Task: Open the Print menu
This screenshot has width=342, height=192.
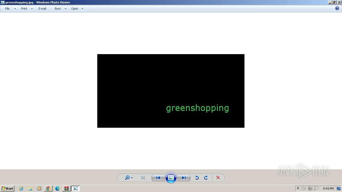Action: point(24,9)
